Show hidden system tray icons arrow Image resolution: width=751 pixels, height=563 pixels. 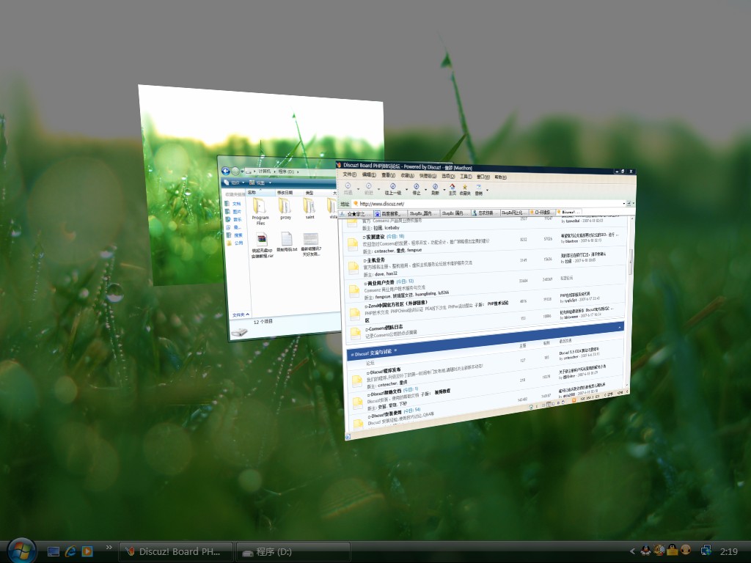click(633, 551)
